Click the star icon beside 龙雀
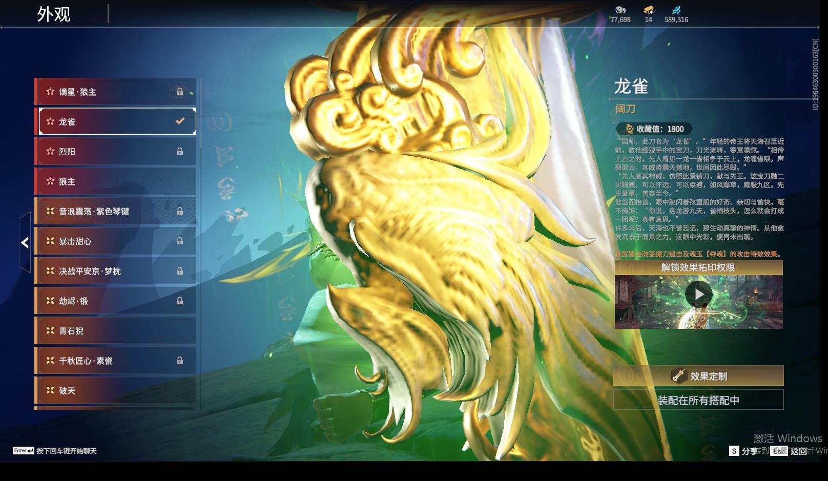This screenshot has width=828, height=481. click(x=50, y=121)
